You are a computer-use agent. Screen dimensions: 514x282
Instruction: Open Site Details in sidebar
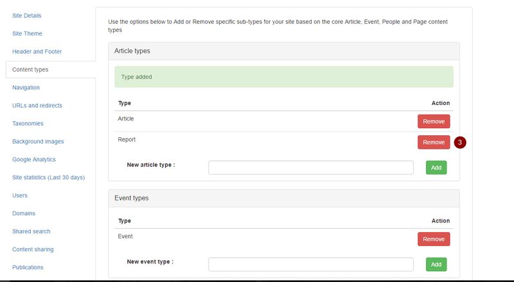coord(28,15)
